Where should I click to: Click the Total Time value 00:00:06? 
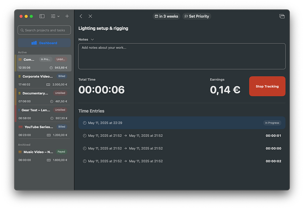pos(101,90)
